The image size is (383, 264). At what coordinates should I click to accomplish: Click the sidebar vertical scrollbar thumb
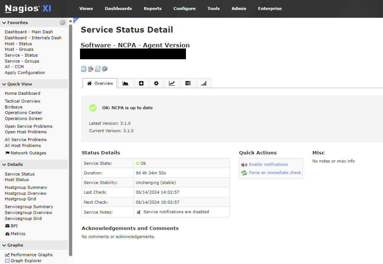click(x=71, y=140)
